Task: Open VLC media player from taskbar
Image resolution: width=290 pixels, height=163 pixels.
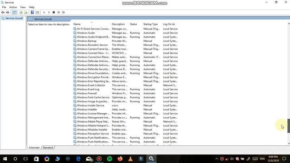Action: 130,159
